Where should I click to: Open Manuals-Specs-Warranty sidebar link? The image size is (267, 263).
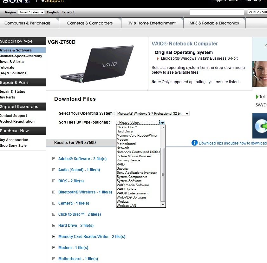point(21,56)
